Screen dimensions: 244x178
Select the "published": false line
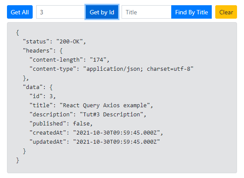[61, 124]
